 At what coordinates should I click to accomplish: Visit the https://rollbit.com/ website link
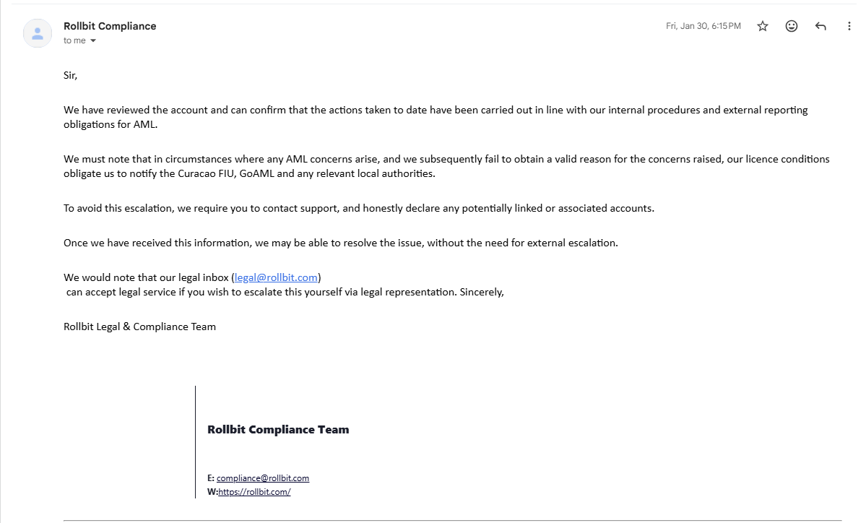tap(254, 492)
